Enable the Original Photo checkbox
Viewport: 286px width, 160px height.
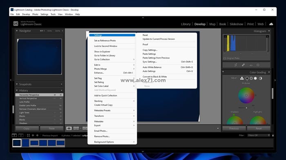(x=225, y=58)
